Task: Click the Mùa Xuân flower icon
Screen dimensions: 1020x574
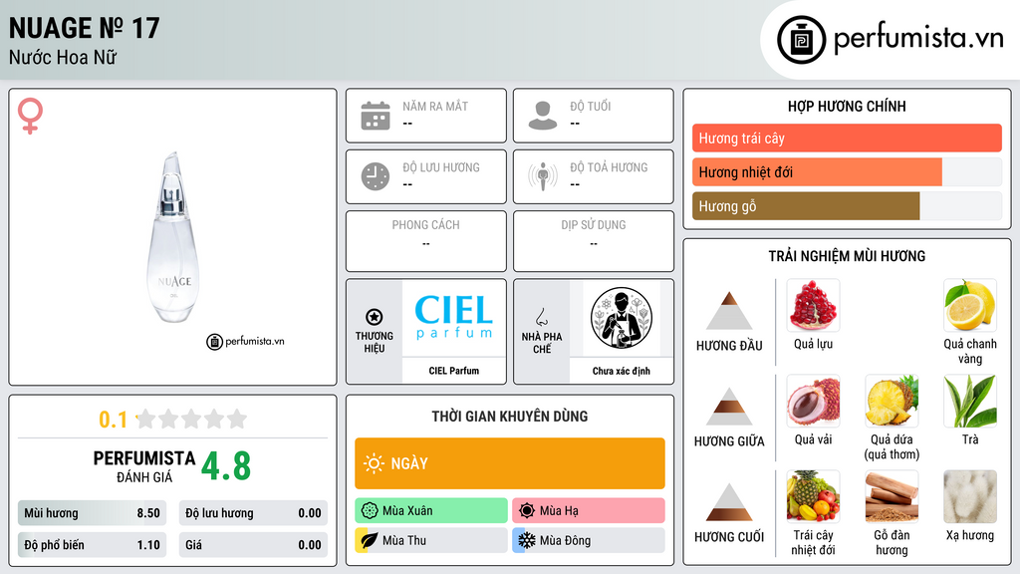Action: (x=370, y=510)
